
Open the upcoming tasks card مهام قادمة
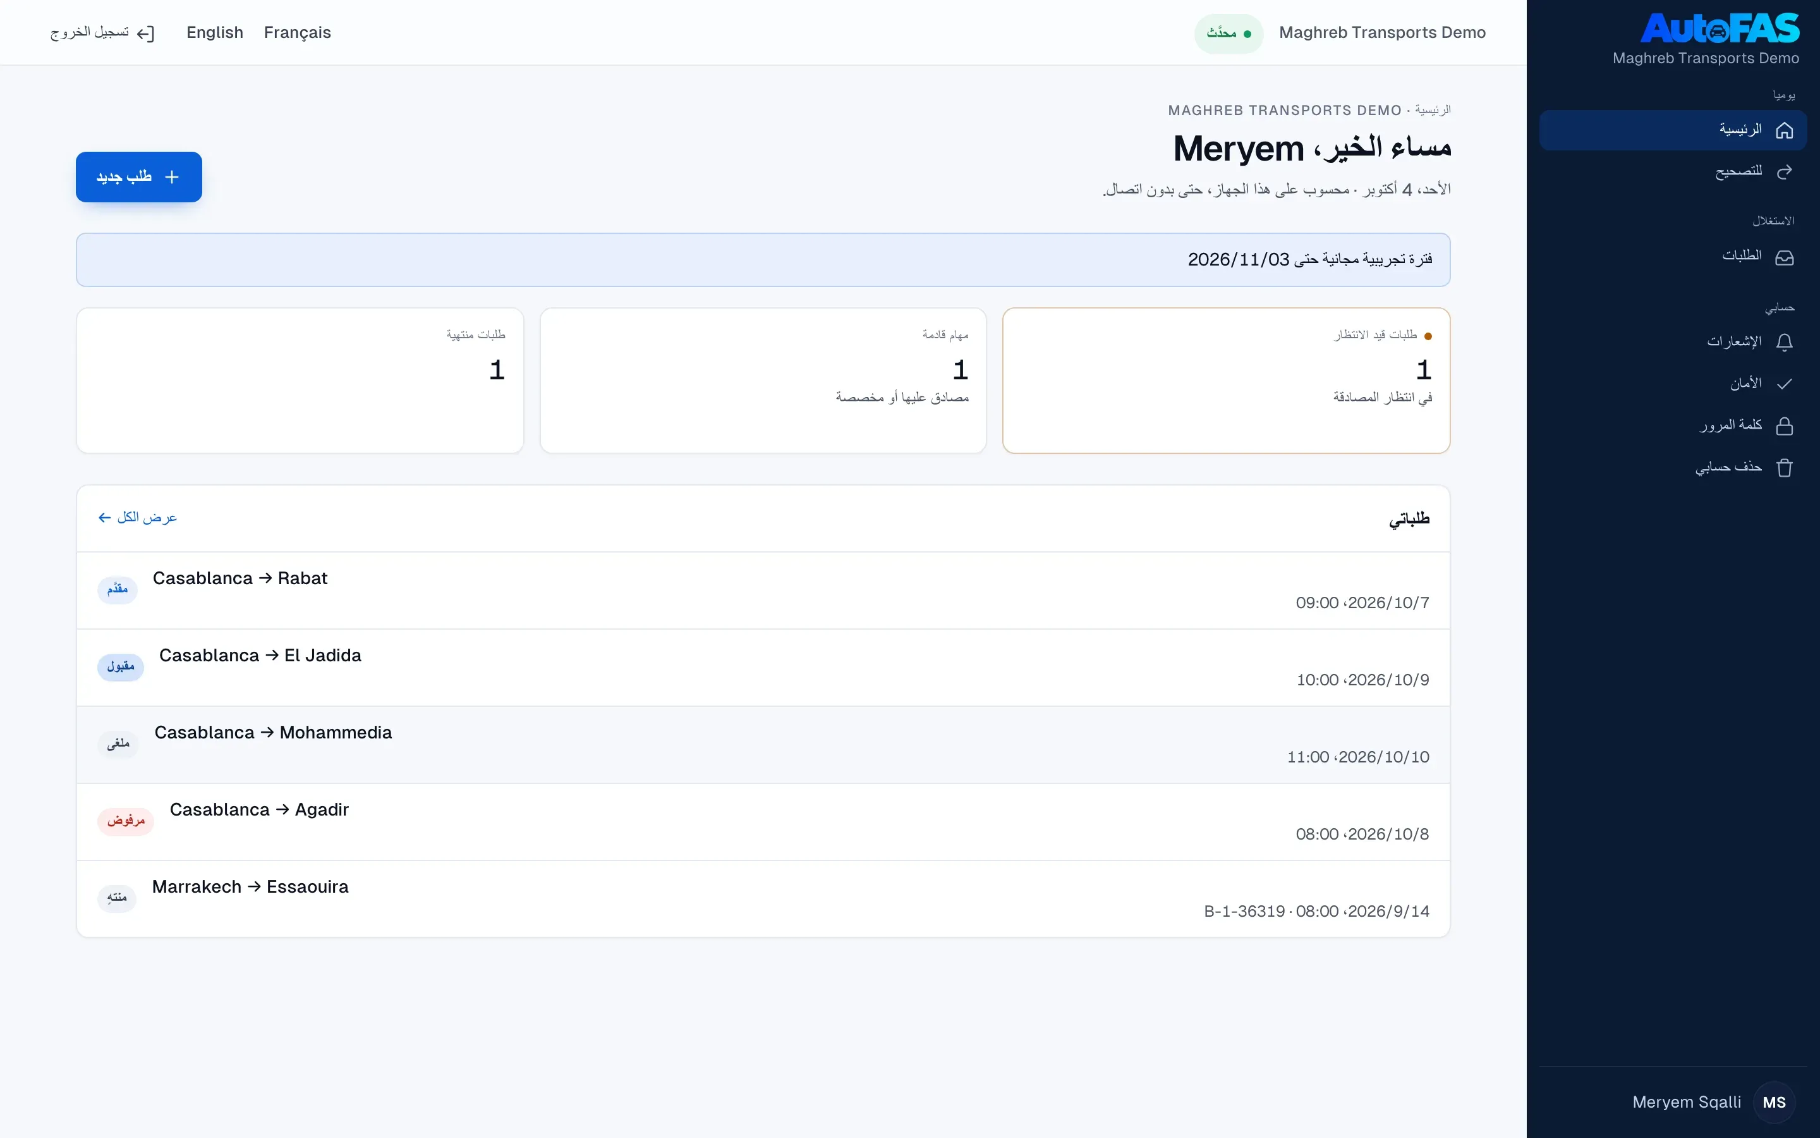point(763,380)
